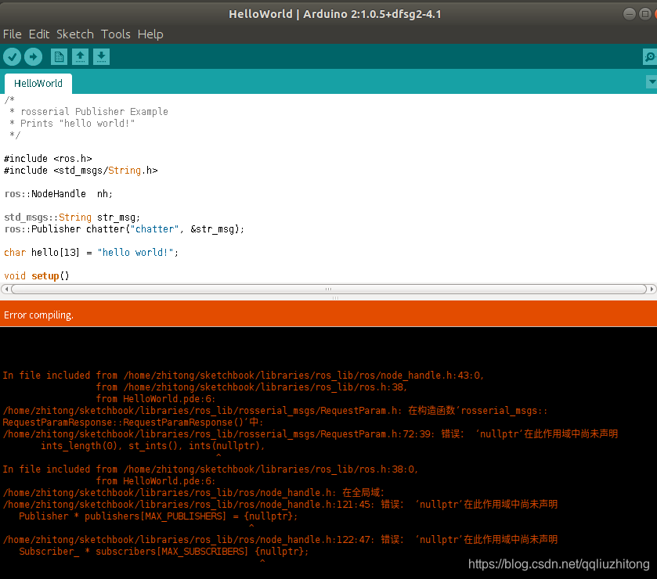Create a new sketch using the New icon
Image resolution: width=657 pixels, height=579 pixels.
(58, 56)
